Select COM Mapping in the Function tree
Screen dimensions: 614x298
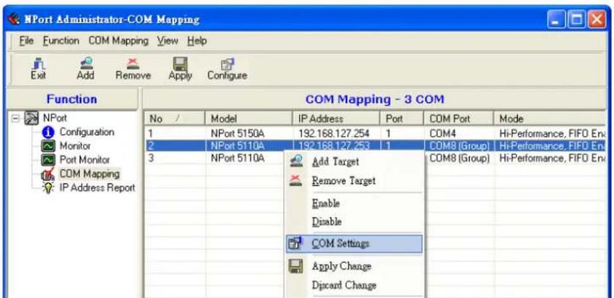coord(89,173)
